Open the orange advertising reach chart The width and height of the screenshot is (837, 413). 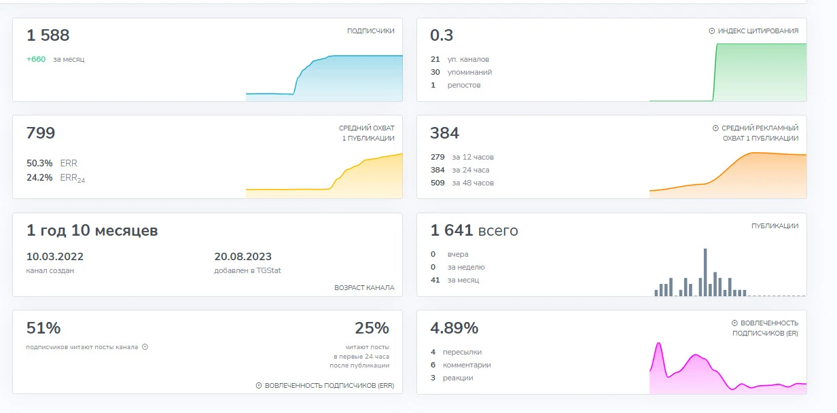(x=728, y=175)
